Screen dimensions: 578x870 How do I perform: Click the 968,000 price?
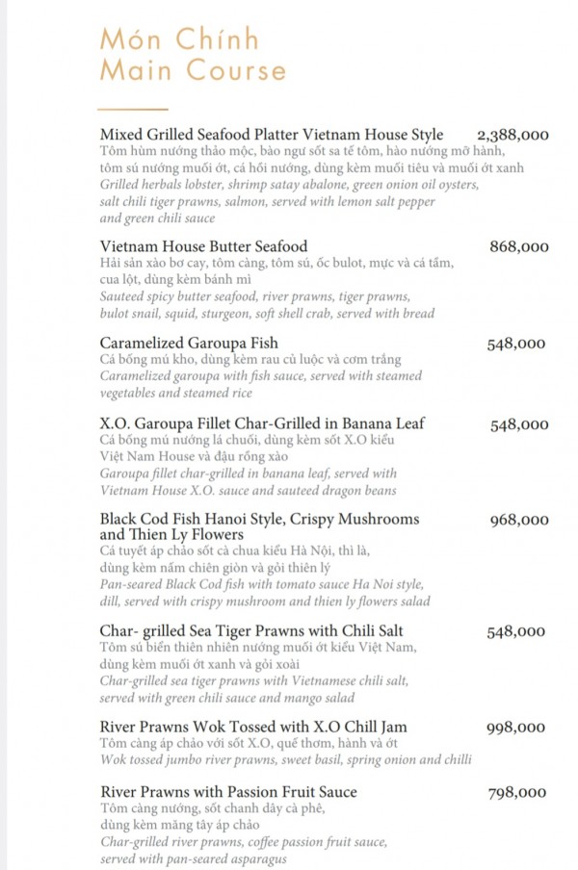point(518,521)
